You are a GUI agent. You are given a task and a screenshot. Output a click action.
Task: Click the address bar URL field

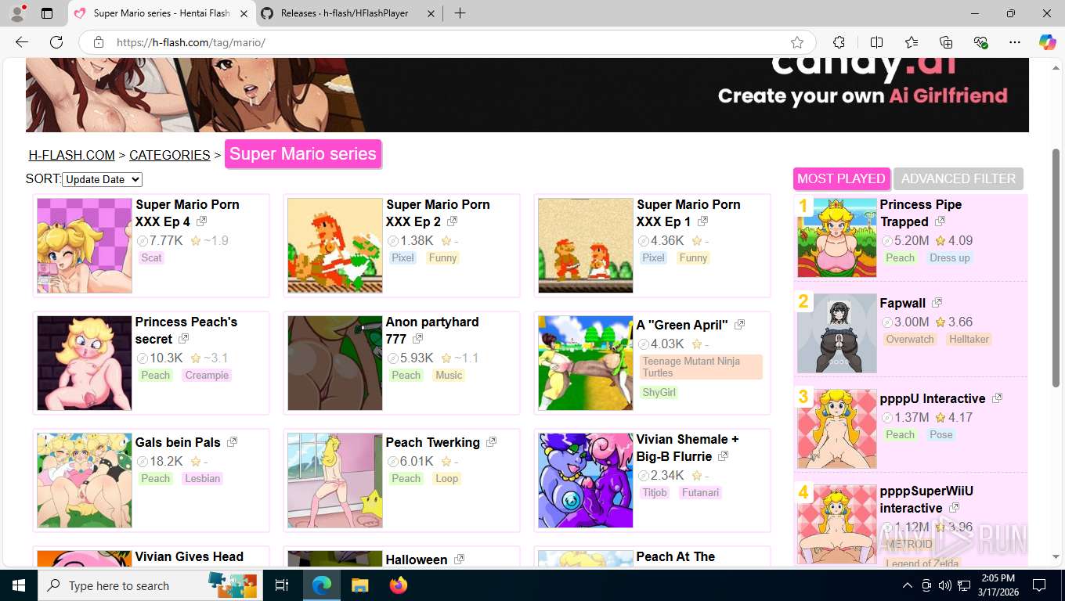pyautogui.click(x=446, y=42)
